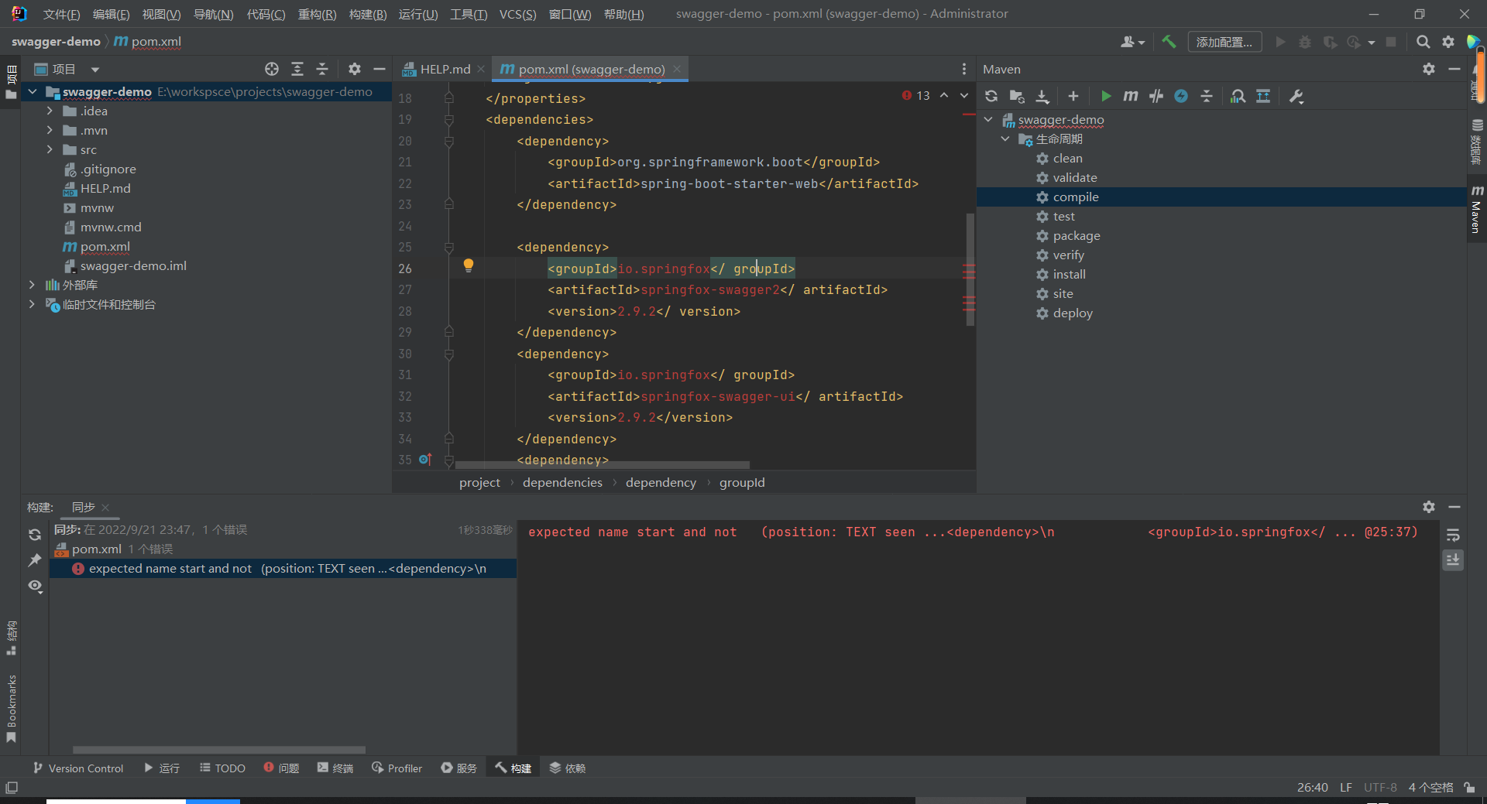
Task: Toggle scroll to end in build output
Action: pos(1454,559)
